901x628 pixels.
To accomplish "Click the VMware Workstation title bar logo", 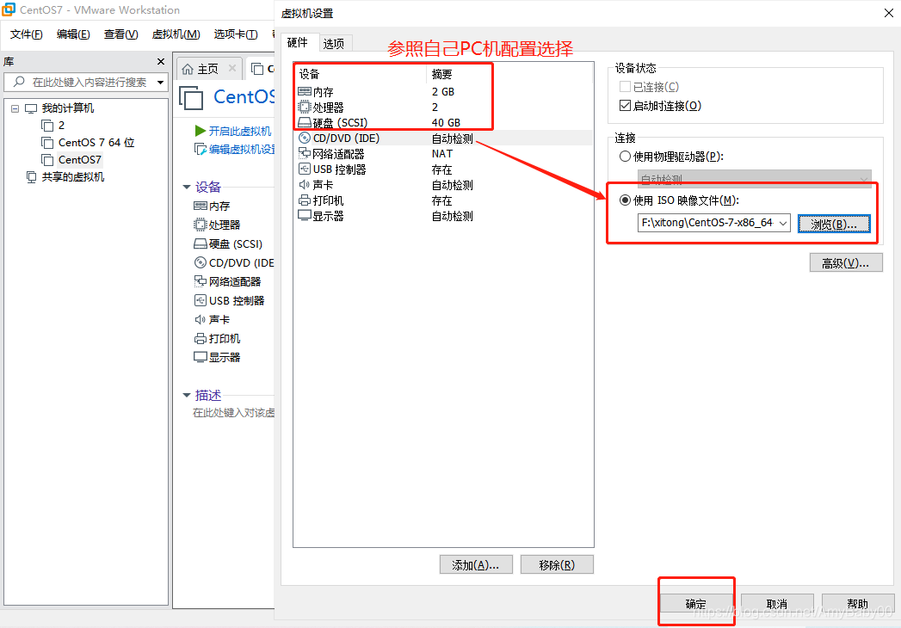I will click(9, 9).
